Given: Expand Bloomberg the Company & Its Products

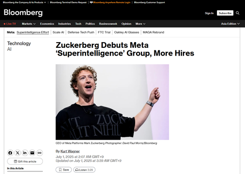Looking at the screenshot, I should 24,2.
